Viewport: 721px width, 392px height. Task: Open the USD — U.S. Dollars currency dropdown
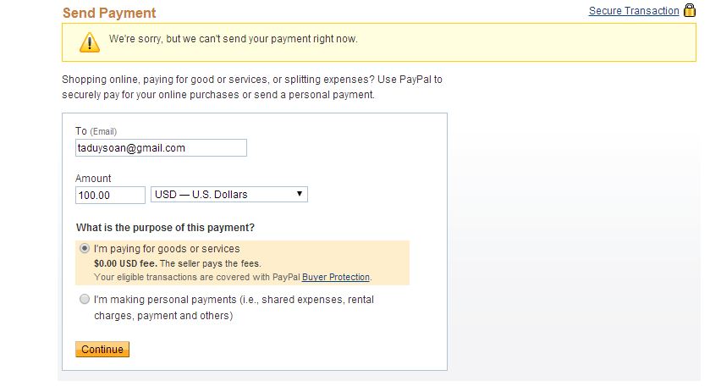[228, 195]
